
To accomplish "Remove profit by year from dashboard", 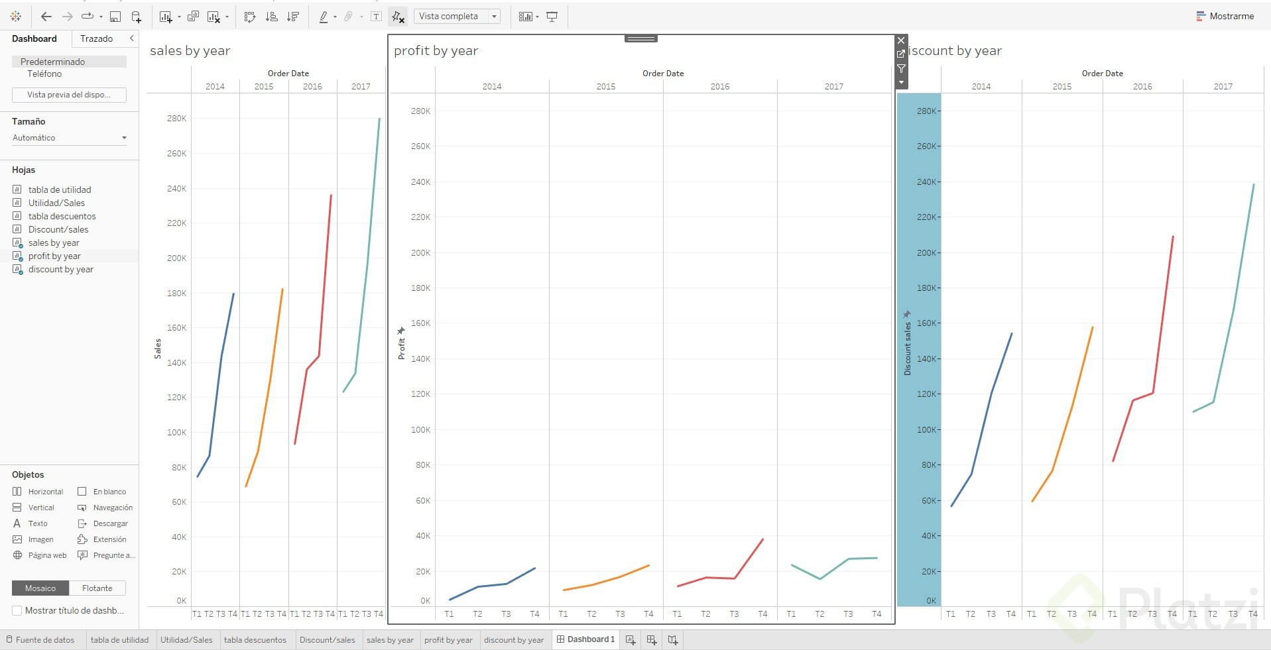I will [x=901, y=40].
